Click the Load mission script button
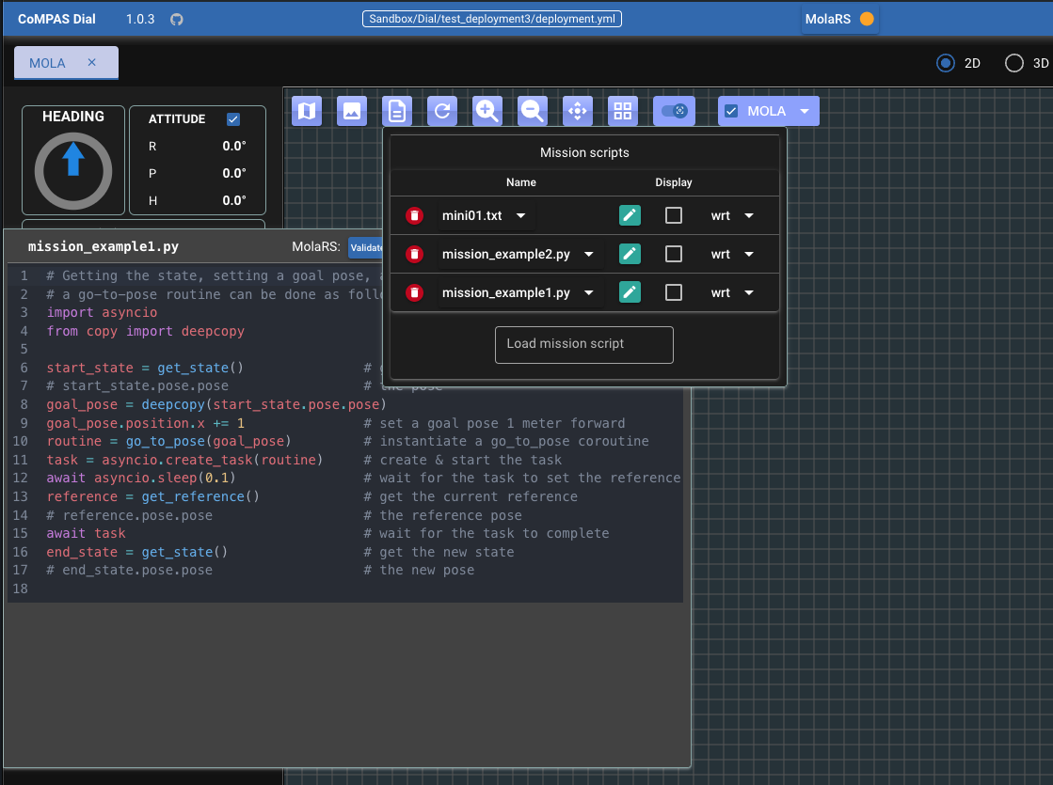This screenshot has width=1053, height=785. coord(583,344)
